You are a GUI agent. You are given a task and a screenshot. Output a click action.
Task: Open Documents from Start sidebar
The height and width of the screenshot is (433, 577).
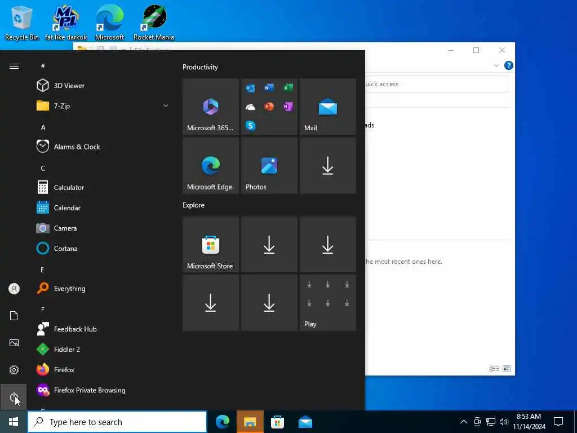tap(14, 316)
